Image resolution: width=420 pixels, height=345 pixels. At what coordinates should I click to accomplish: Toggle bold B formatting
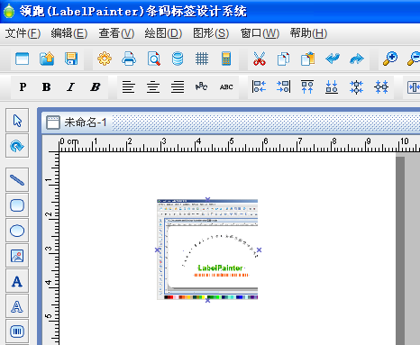46,87
